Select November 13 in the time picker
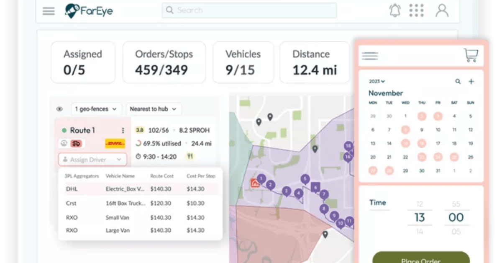The image size is (502, 263). (420, 217)
